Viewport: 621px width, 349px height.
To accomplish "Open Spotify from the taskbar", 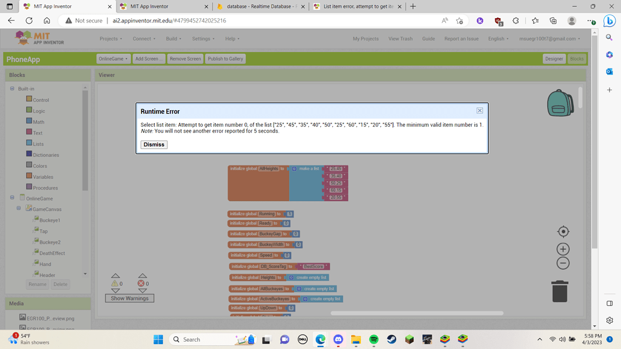I will coord(374,339).
